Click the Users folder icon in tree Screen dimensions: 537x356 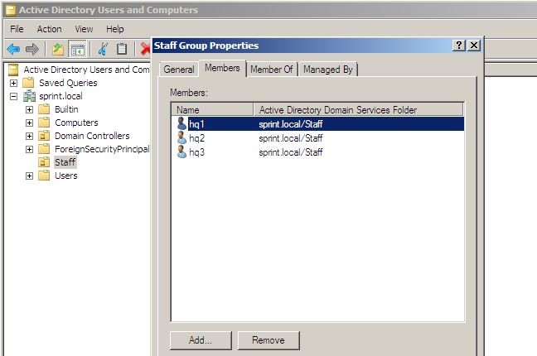(44, 176)
